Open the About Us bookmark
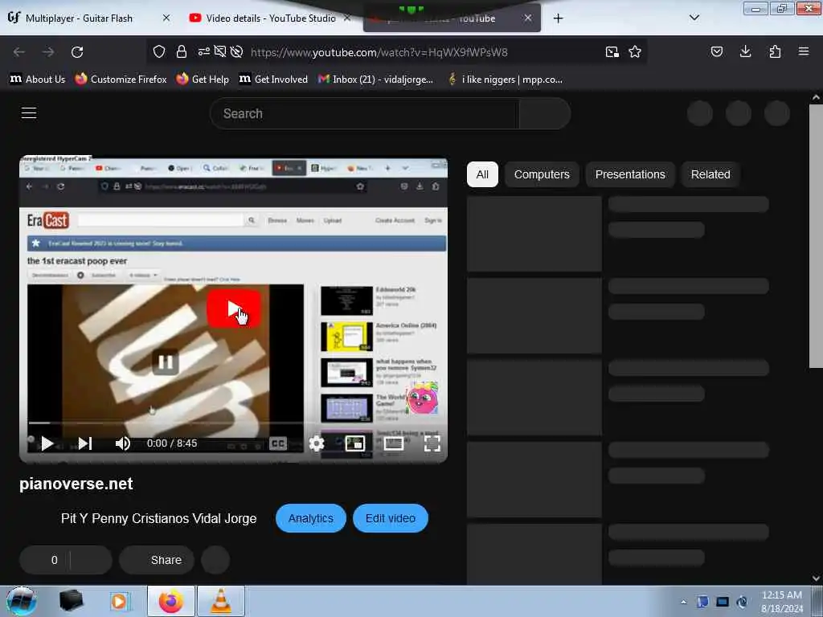 pos(38,80)
